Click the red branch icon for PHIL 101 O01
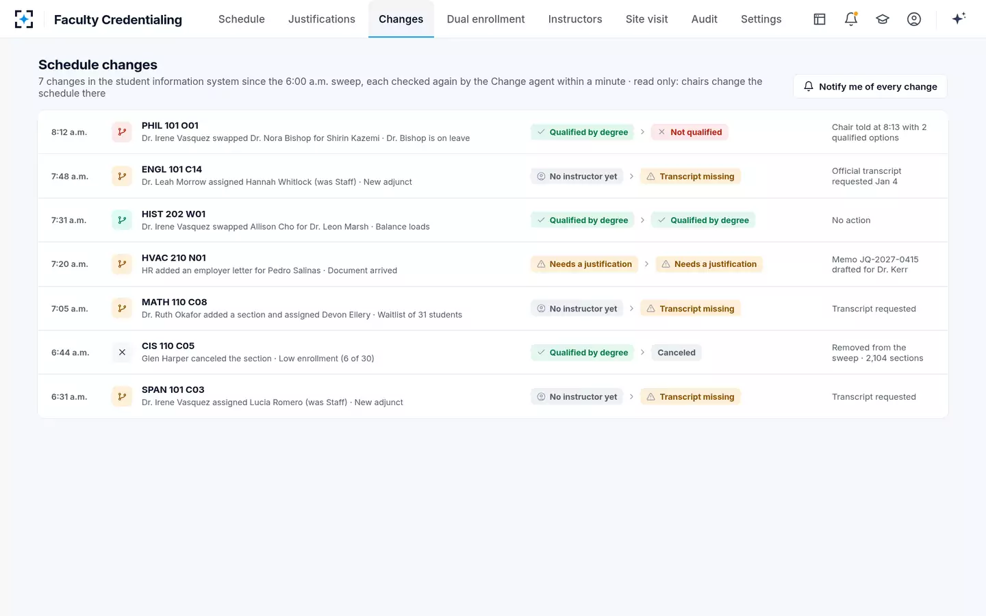Viewport: 986px width, 616px height. coord(122,132)
